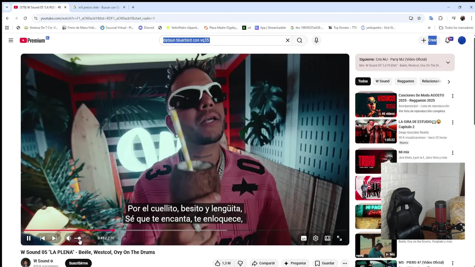Expand the Siguiente mix playlist panel

(x=448, y=62)
